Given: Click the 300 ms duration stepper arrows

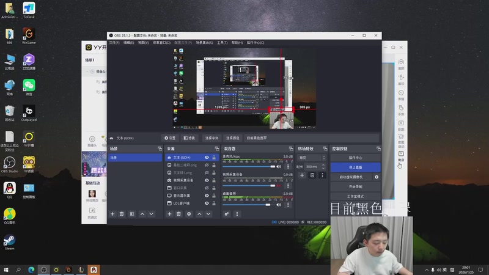Looking at the screenshot, I should (323, 167).
